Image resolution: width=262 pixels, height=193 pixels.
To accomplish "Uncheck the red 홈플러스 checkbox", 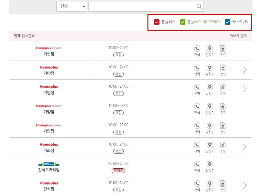I will pos(157,22).
